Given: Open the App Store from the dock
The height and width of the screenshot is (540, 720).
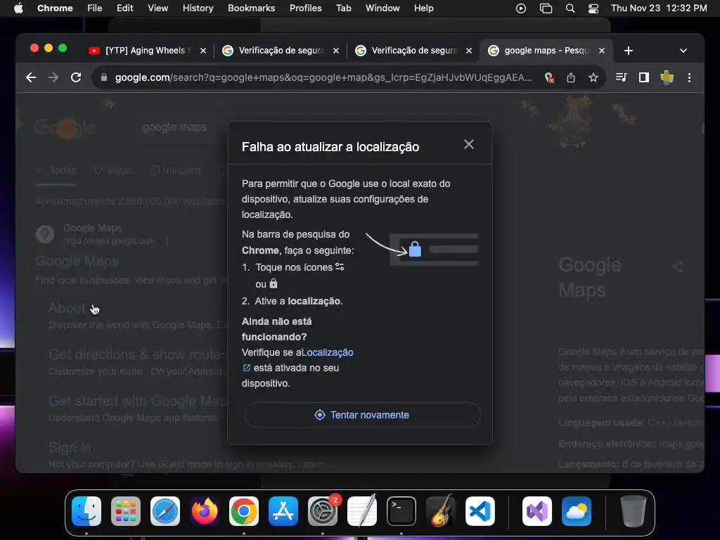Looking at the screenshot, I should 283,511.
